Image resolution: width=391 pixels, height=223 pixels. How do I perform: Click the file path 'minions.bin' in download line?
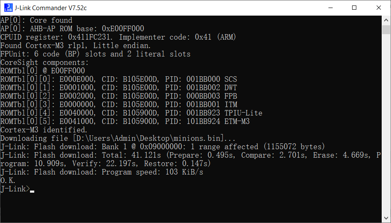(197, 138)
